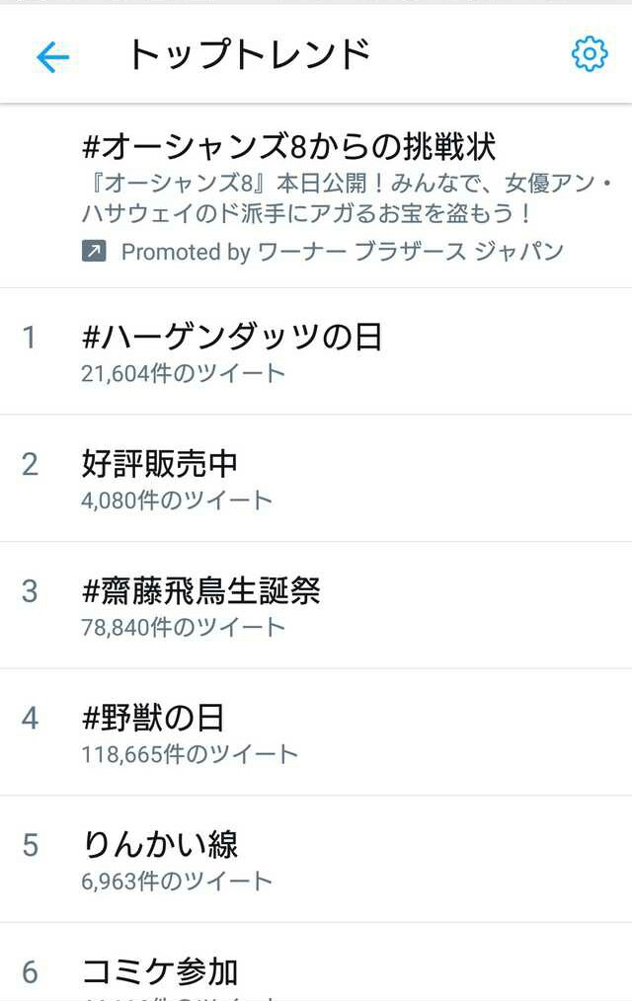Open promoted trend #オーシャンズ8からの挑戦状
Viewport: 632px width, 1001px height.
click(288, 147)
